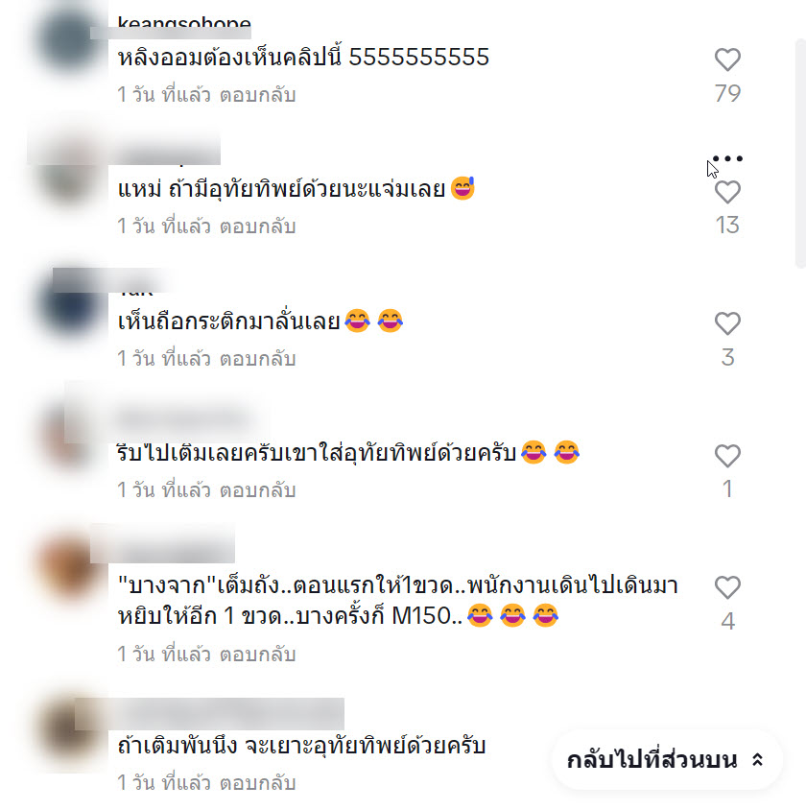
Task: Reply to the ถ้าเติมพันนึง comment
Action: 258,783
